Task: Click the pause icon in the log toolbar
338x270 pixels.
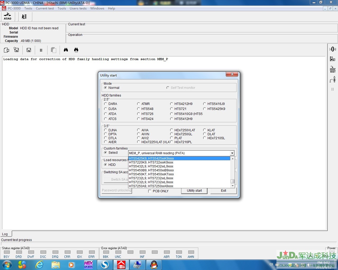Action: (x=41, y=50)
